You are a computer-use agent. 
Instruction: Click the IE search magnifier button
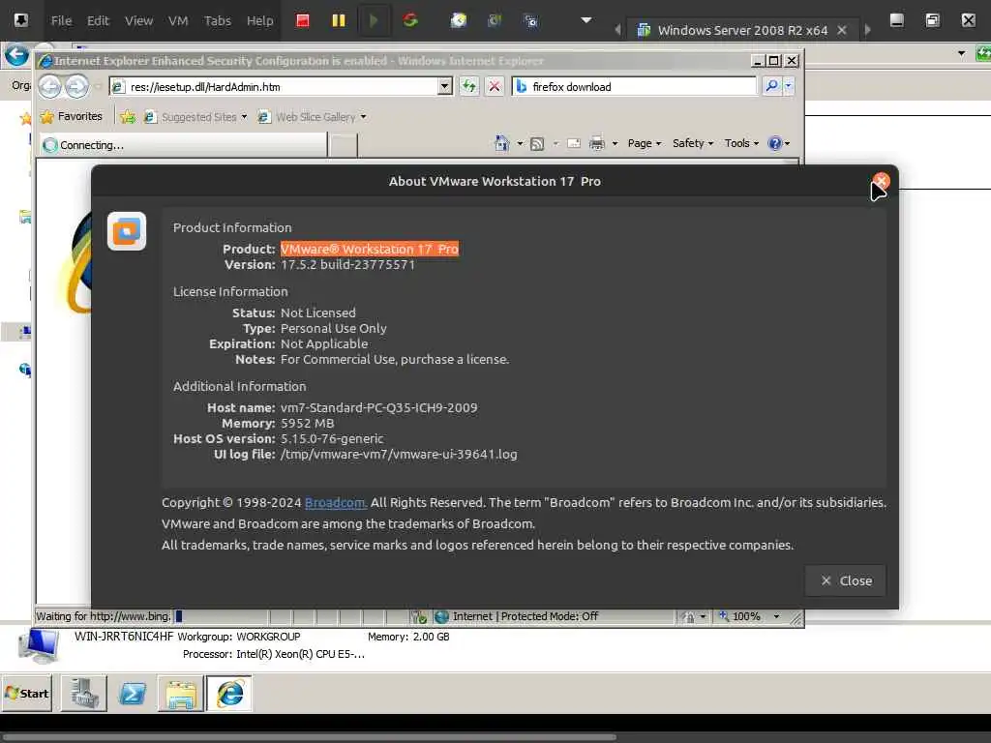pyautogui.click(x=771, y=86)
